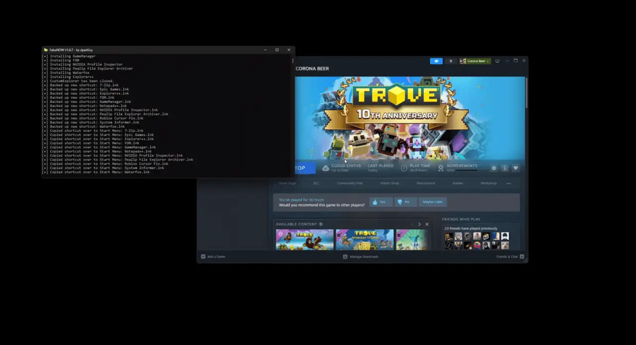This screenshot has height=345, width=636.
Task: Open first Trove DLC thumbnail
Action: (x=305, y=239)
